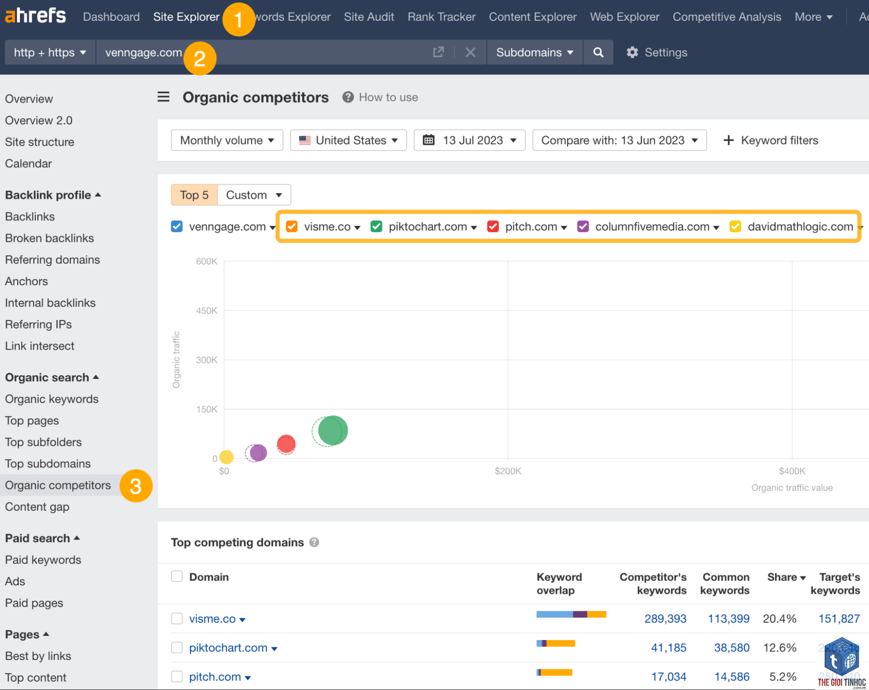
Task: Uncheck the pitch.com red checkbox
Action: (x=493, y=226)
